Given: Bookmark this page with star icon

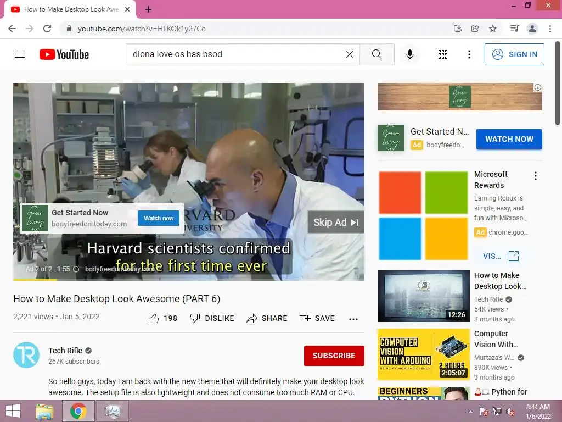Looking at the screenshot, I should tap(493, 29).
